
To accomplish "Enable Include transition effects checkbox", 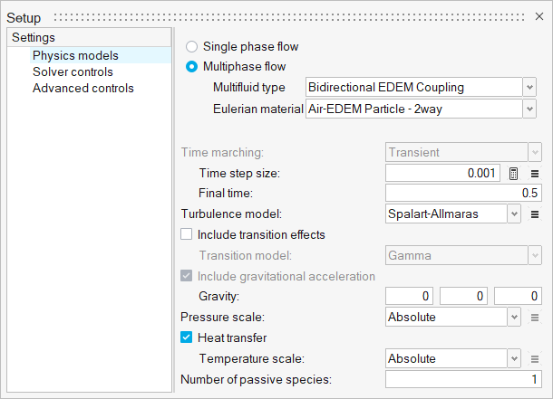I will 188,234.
